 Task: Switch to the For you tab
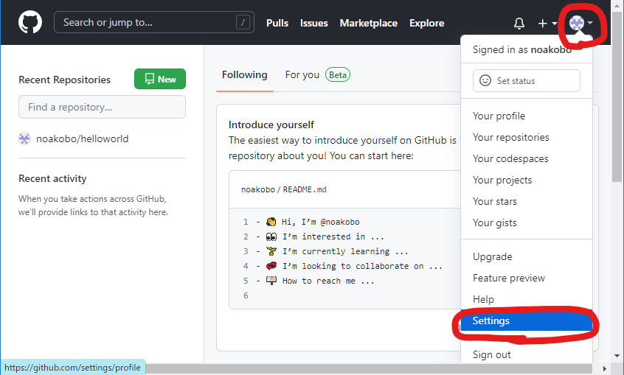tap(302, 74)
